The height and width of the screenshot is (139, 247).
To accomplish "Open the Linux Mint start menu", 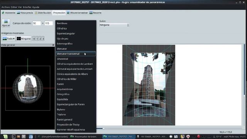I will 5,136.
